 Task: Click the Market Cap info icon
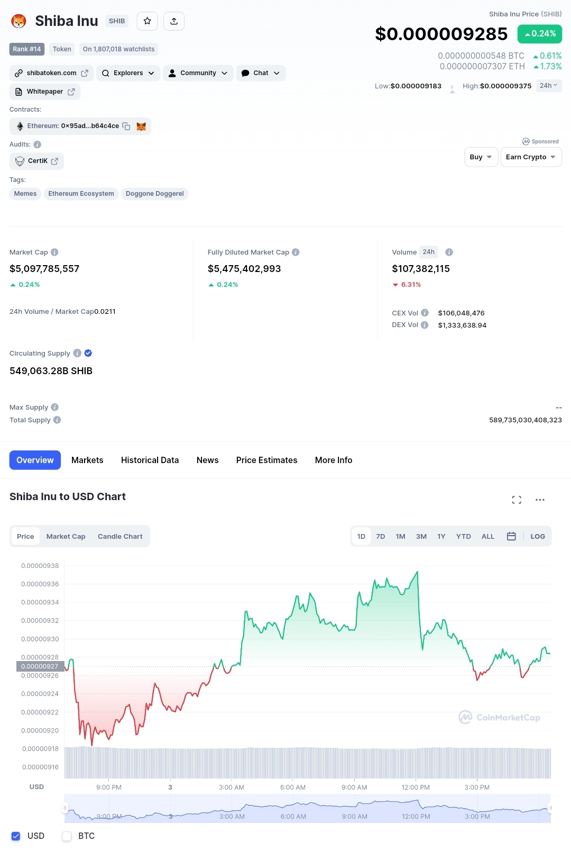[54, 252]
